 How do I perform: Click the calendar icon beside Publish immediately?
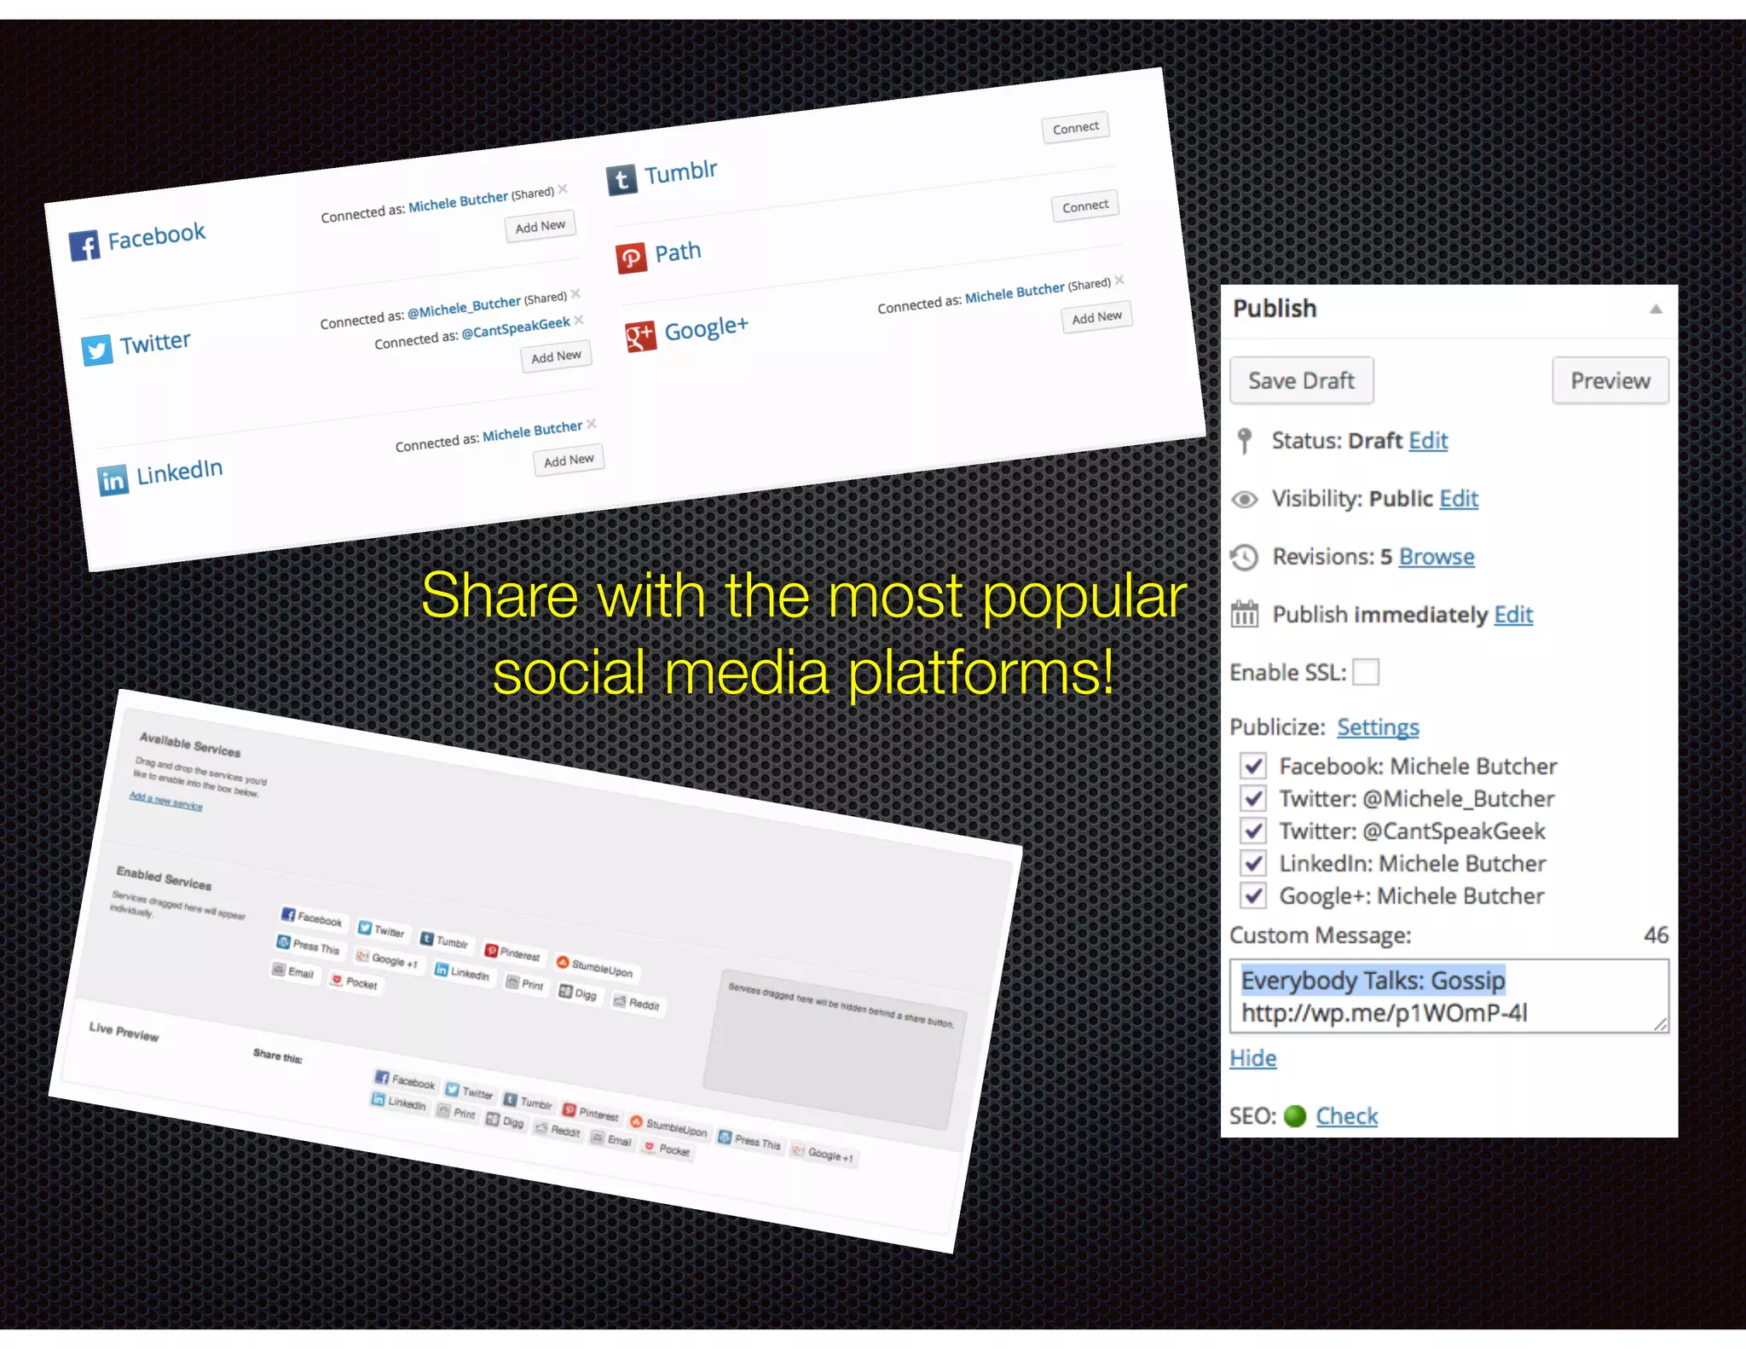[x=1245, y=613]
